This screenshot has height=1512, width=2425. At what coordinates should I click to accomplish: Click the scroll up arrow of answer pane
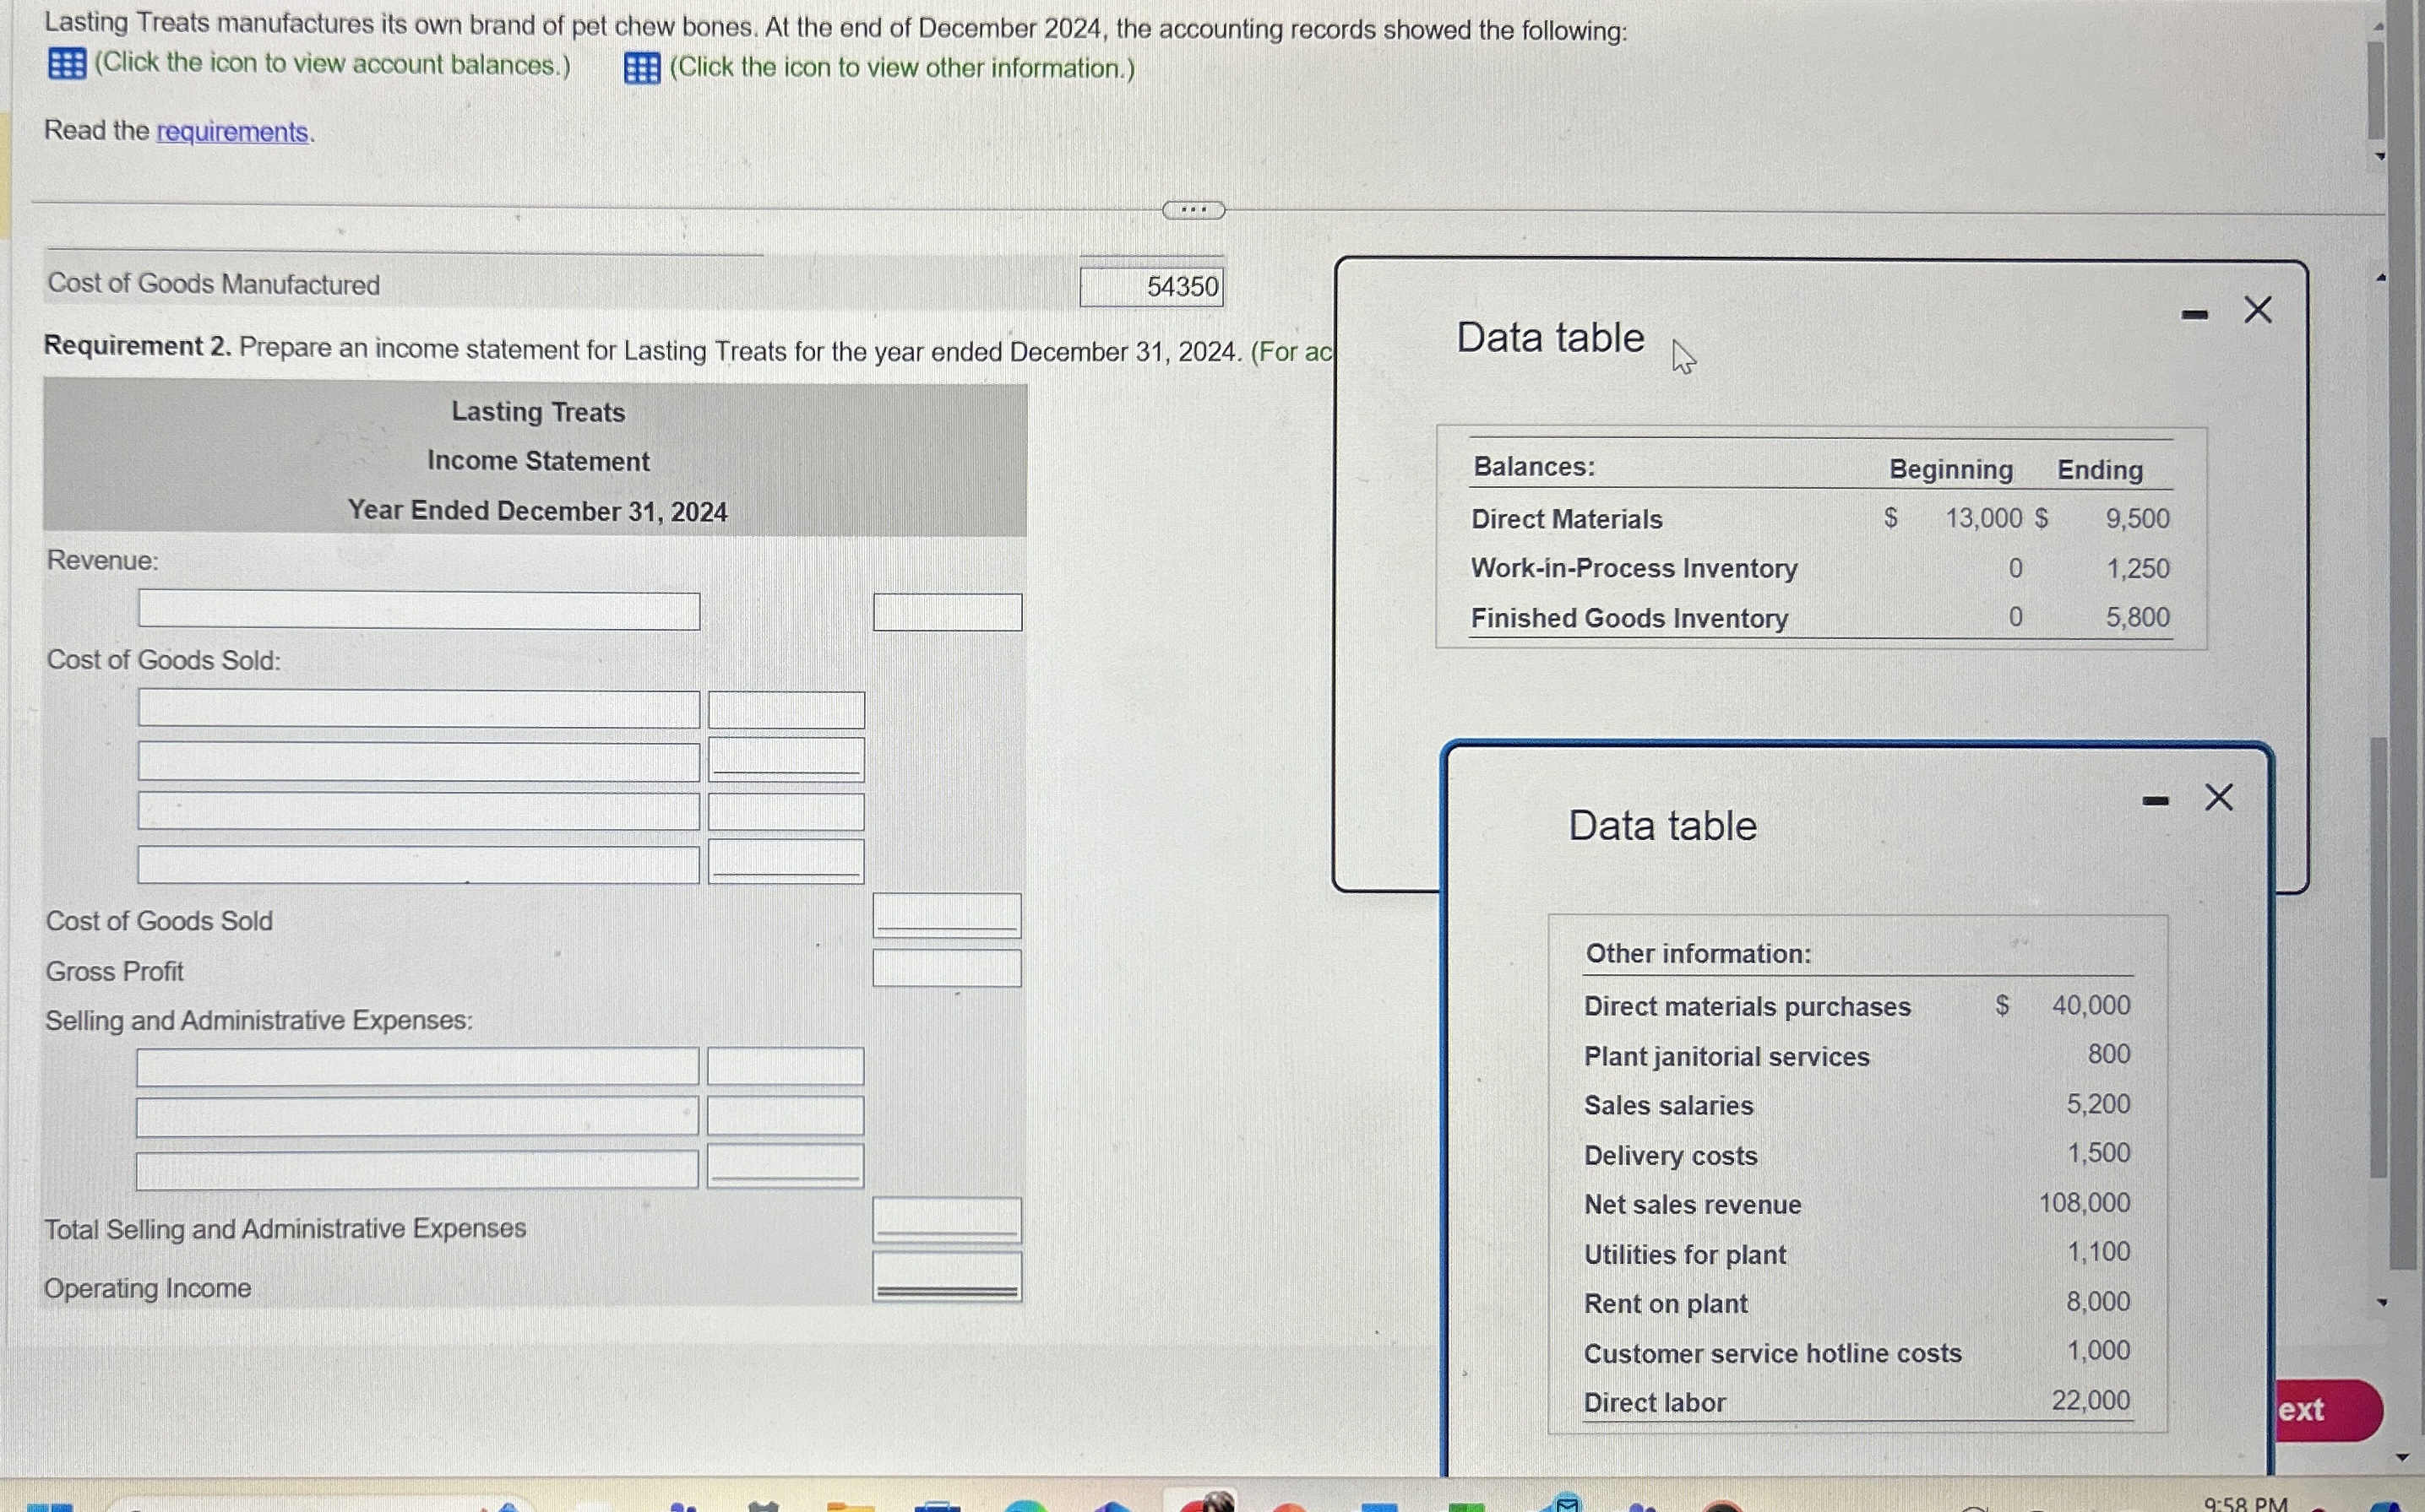(2381, 278)
